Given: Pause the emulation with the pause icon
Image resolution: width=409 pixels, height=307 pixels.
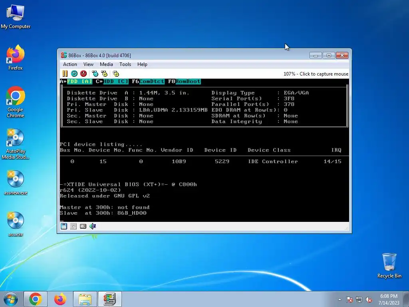Looking at the screenshot, I should pyautogui.click(x=65, y=74).
